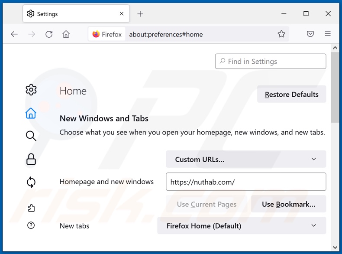Click the 'Home' page heading
The image size is (342, 254).
tap(73, 91)
